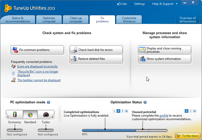The height and width of the screenshot is (140, 202).
Task: Close the TuneUp Utilities window
Action: pos(193,3)
